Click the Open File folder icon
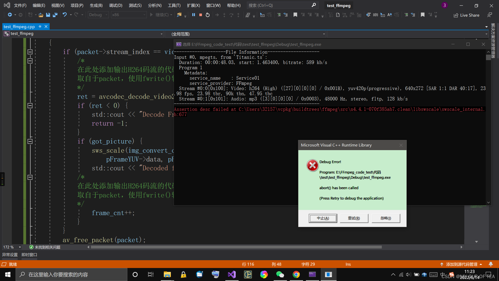The height and width of the screenshot is (281, 499). click(41, 15)
